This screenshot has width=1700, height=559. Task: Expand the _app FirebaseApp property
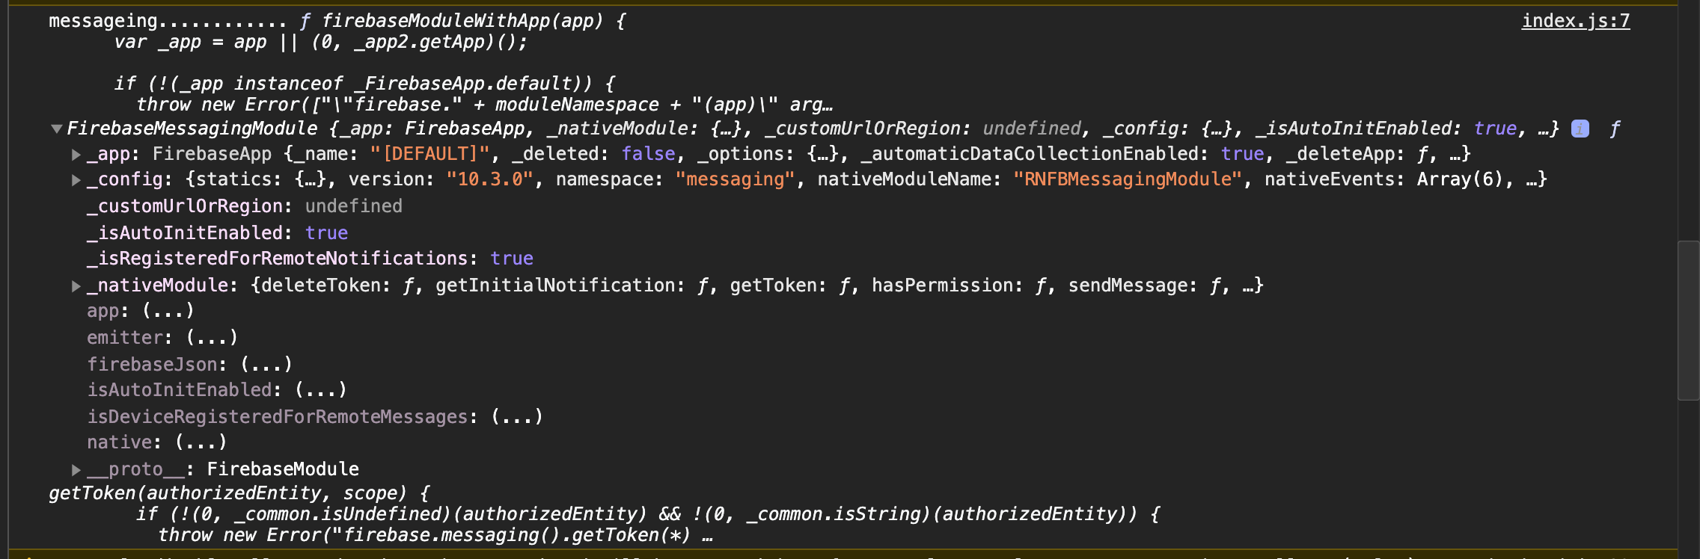click(76, 155)
